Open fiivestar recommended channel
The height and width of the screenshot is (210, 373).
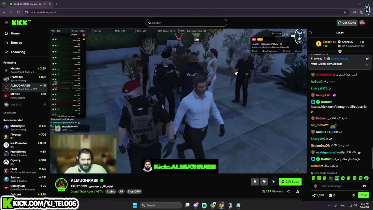click(25, 136)
